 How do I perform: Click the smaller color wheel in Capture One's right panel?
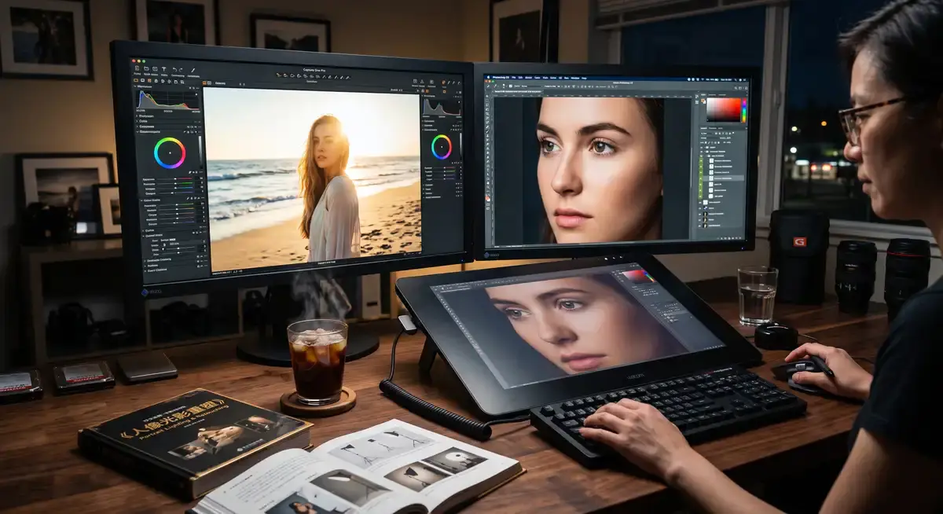tap(442, 146)
